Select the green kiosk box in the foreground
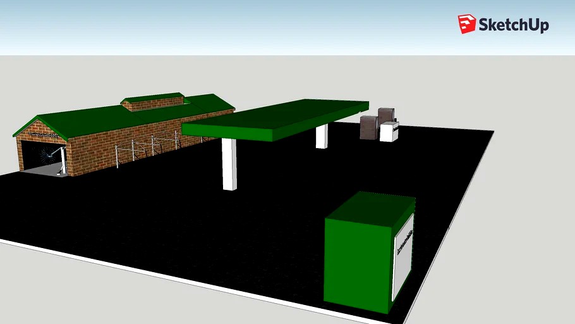This screenshot has height=324, width=575. (369, 252)
